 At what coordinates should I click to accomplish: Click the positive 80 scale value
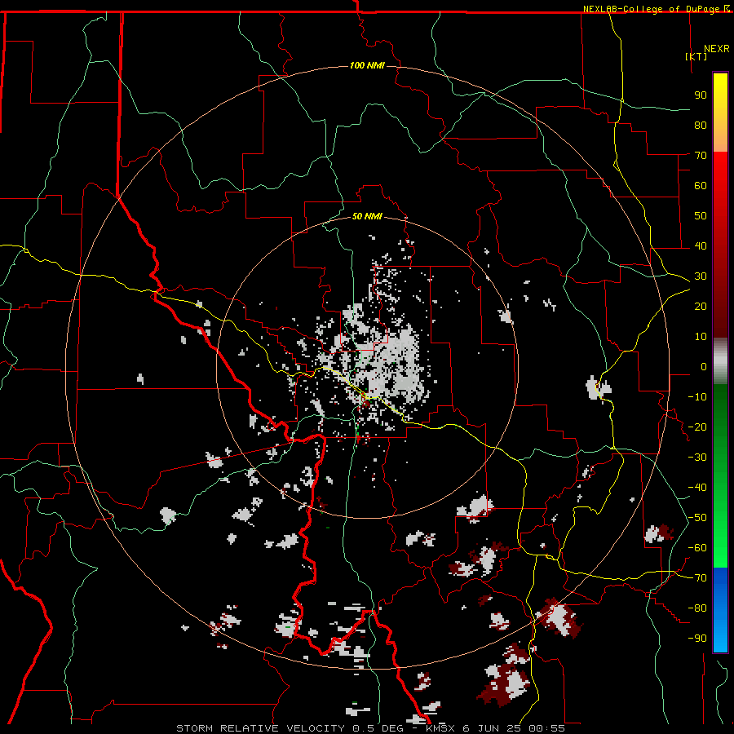pyautogui.click(x=701, y=125)
